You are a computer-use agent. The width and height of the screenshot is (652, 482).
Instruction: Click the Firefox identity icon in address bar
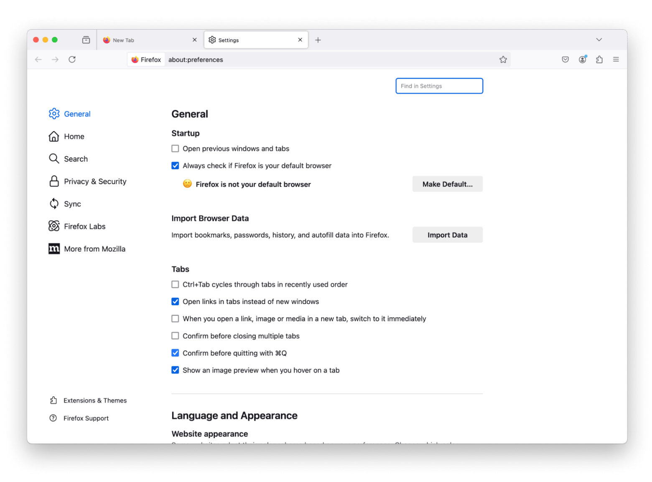(x=135, y=60)
